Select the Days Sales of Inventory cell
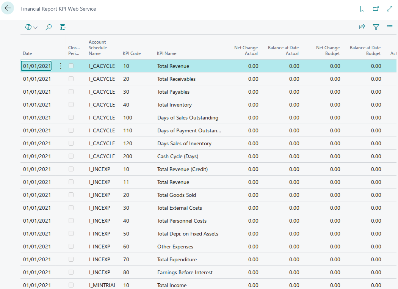This screenshot has width=398, height=289. [x=184, y=143]
